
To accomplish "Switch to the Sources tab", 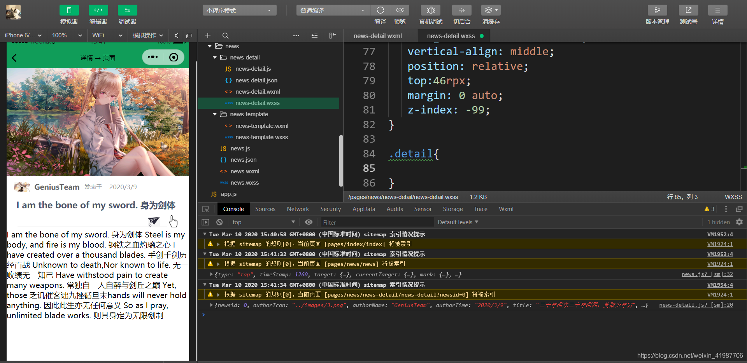I will coord(265,209).
